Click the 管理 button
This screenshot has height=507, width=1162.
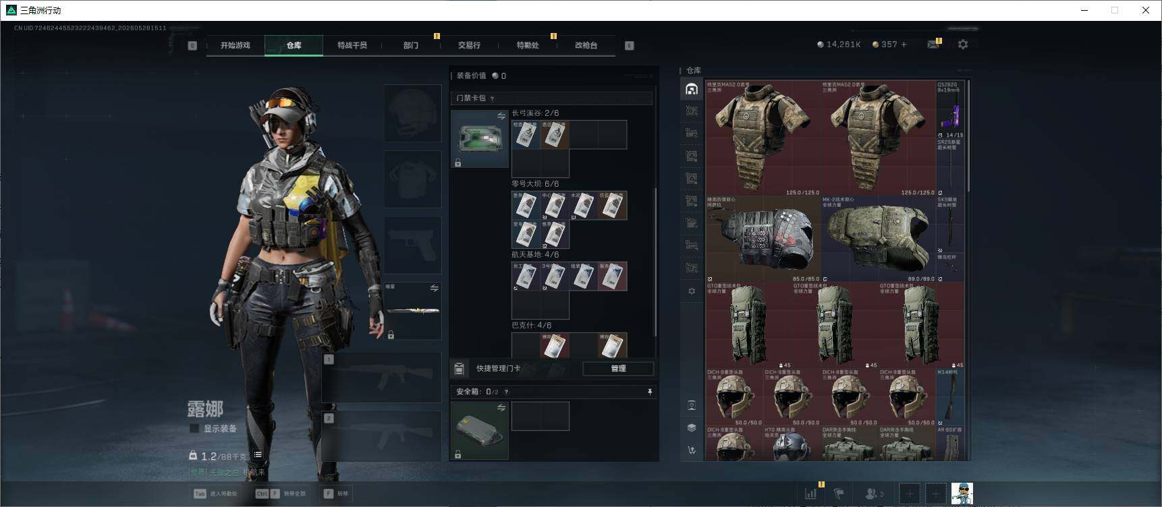[618, 368]
